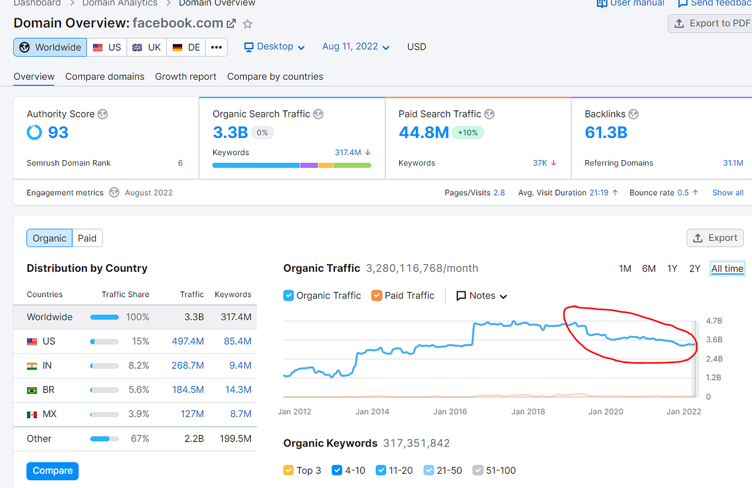Open Domain Analytics breadcrumb

(x=120, y=3)
